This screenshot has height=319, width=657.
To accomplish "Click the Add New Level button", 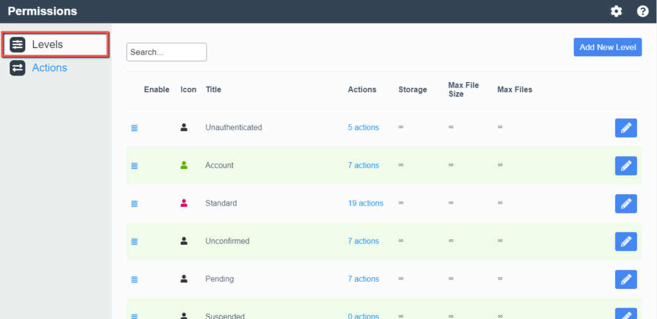I will (608, 47).
